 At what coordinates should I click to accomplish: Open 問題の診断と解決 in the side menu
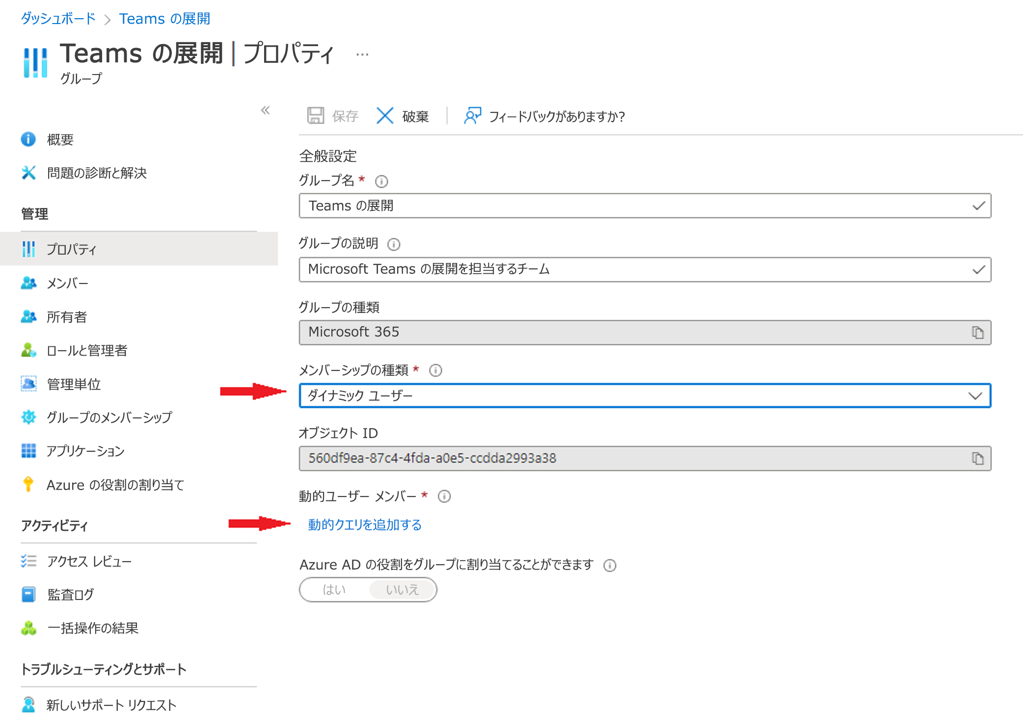tap(97, 173)
